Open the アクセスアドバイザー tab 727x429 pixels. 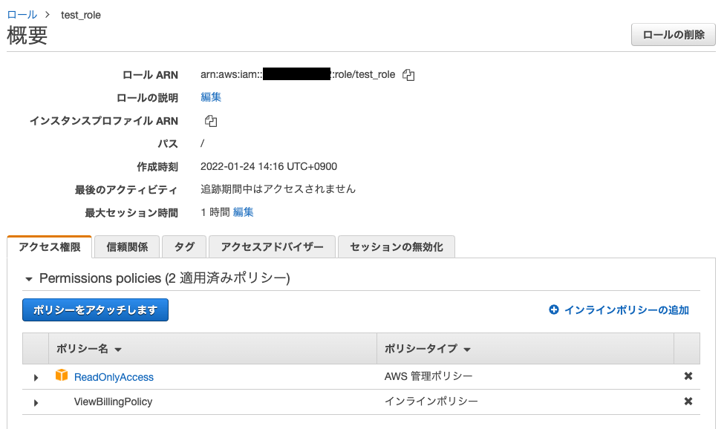[x=273, y=247]
